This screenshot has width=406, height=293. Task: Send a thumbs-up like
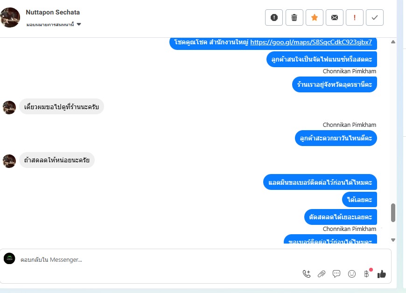click(x=382, y=274)
